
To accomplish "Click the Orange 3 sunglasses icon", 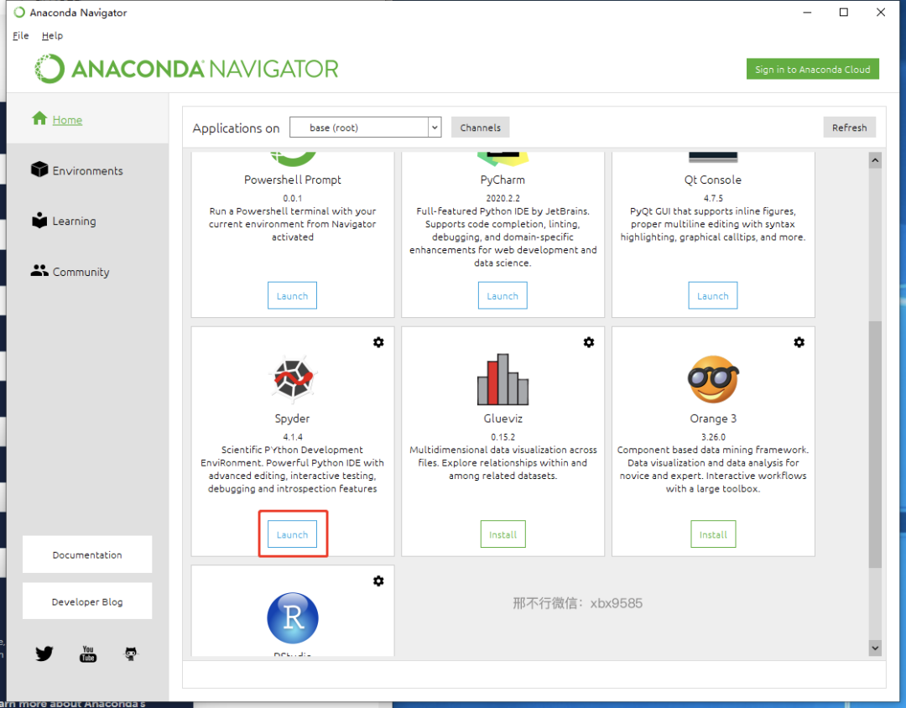I will (x=713, y=379).
